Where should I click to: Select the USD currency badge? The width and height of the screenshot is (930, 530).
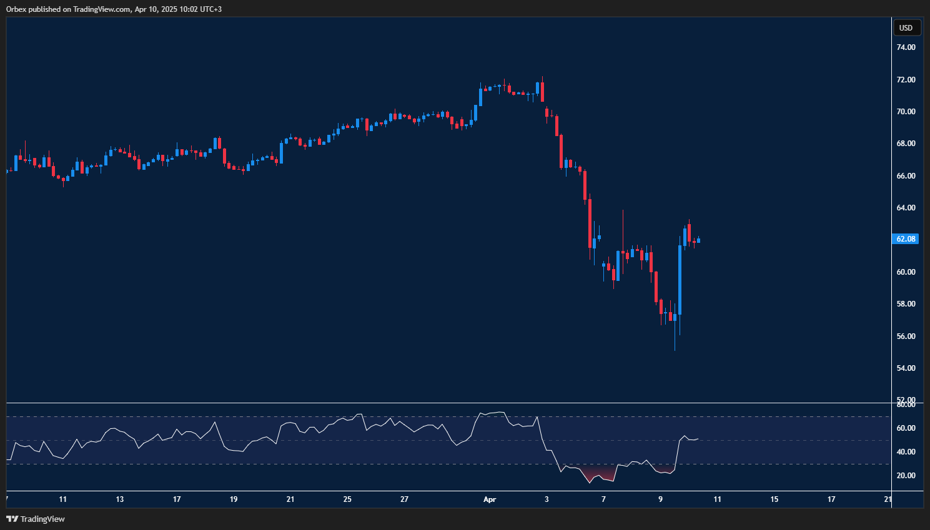[907, 27]
